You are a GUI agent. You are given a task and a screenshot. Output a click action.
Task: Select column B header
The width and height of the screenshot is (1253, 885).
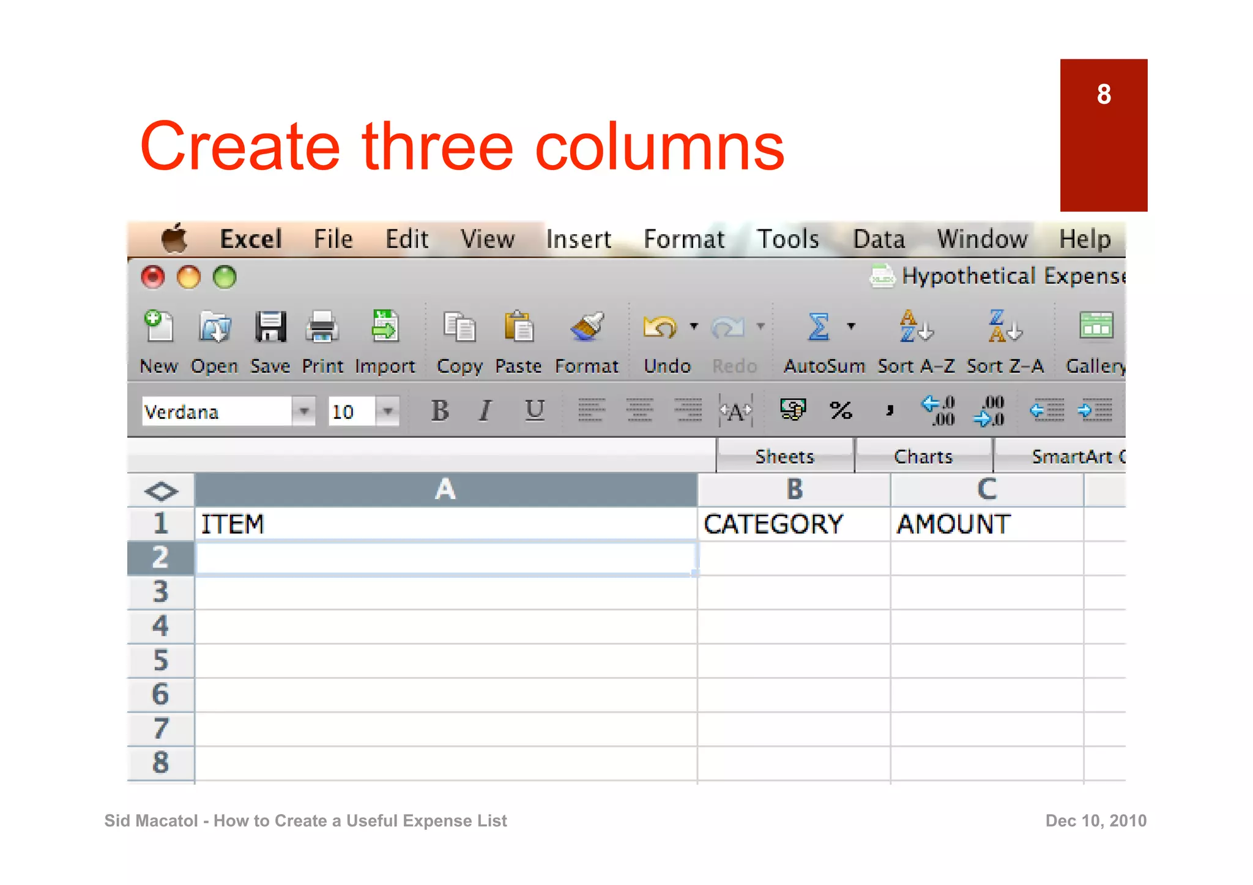pyautogui.click(x=794, y=489)
